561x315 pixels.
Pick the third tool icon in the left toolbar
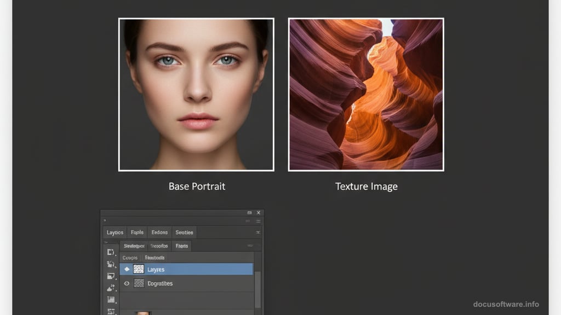pos(111,276)
